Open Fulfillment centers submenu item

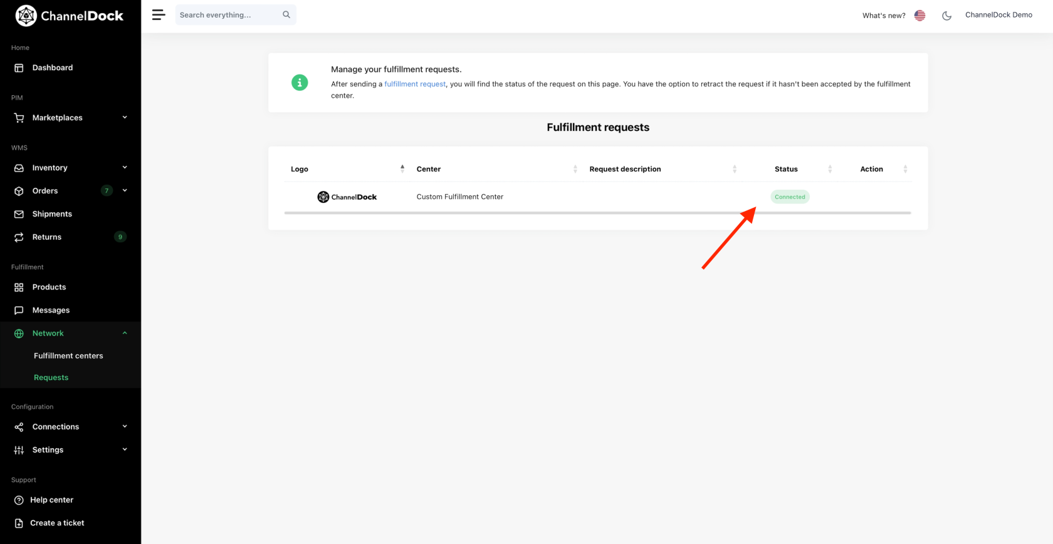(68, 356)
